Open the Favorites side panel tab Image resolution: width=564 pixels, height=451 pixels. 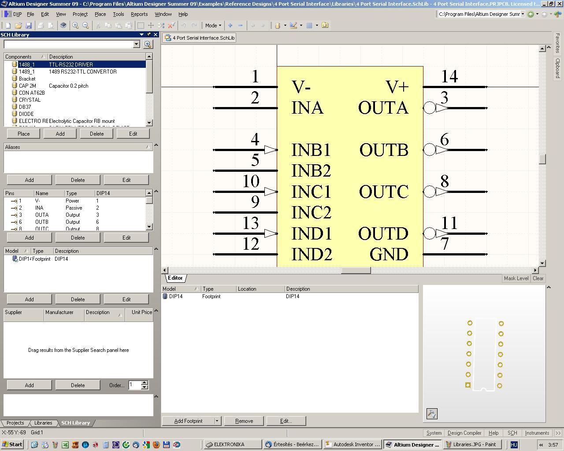pyautogui.click(x=557, y=43)
